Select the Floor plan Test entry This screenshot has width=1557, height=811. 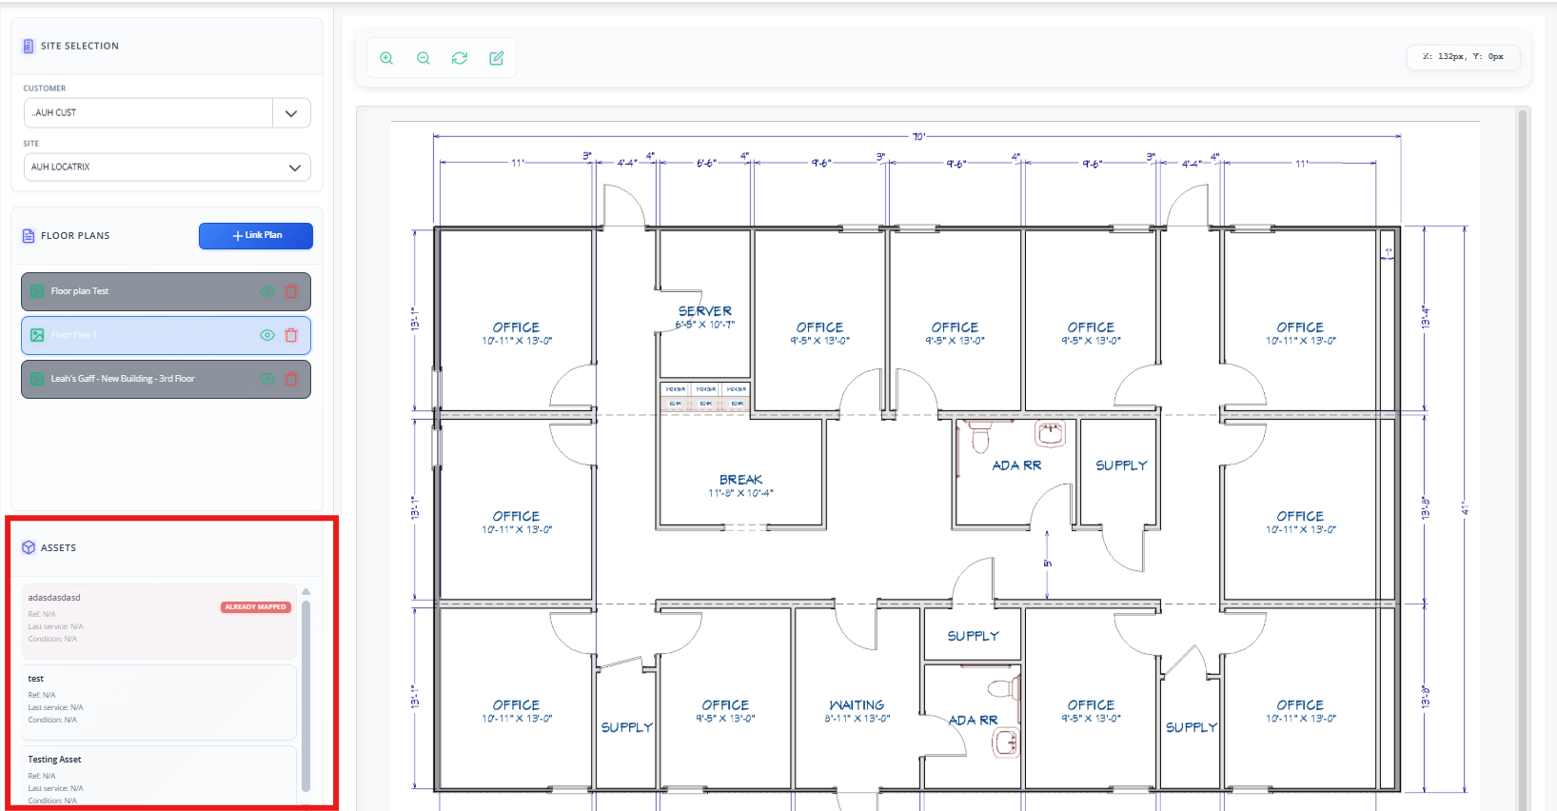[x=166, y=291]
